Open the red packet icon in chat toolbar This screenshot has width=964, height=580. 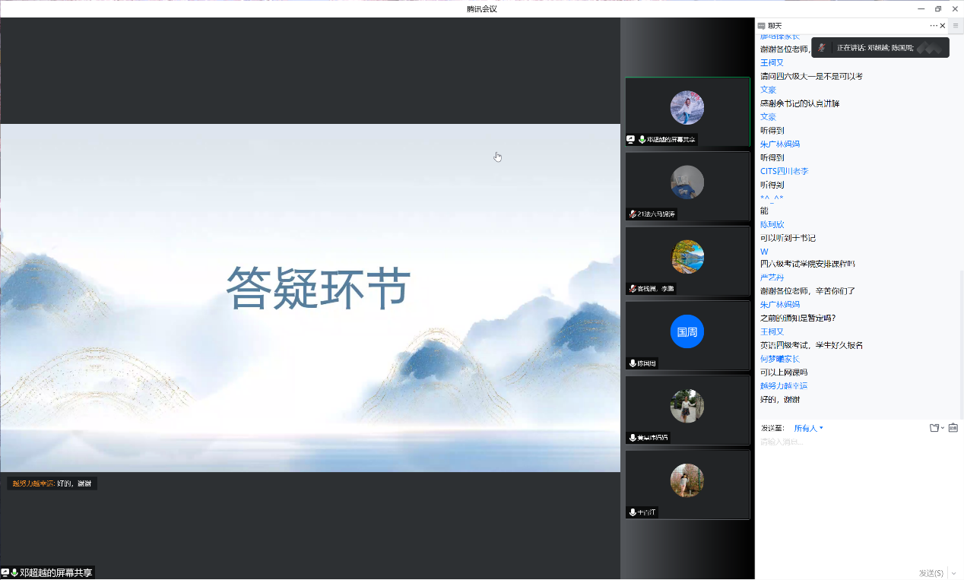(953, 428)
